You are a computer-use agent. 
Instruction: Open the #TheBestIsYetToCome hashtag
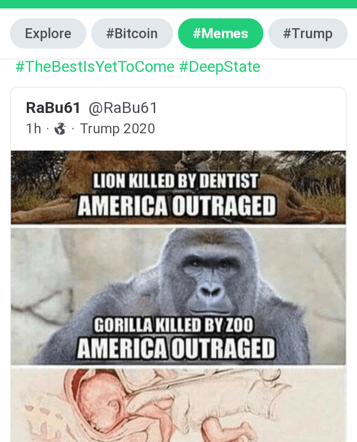[95, 66]
